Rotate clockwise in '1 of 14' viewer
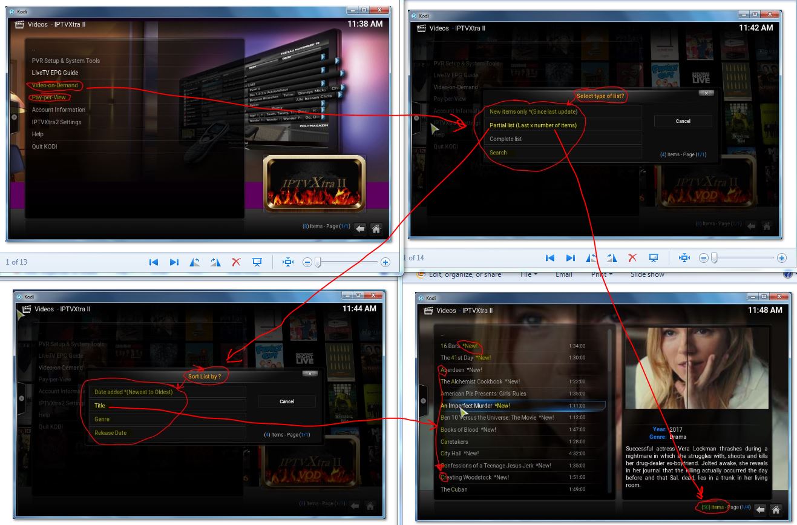 [x=612, y=258]
